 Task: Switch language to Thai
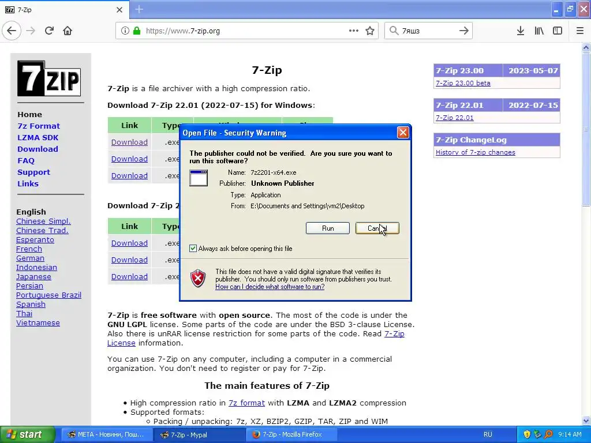click(24, 314)
